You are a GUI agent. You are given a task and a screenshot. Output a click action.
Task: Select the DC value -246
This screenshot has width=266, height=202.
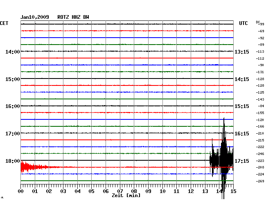point(260,154)
